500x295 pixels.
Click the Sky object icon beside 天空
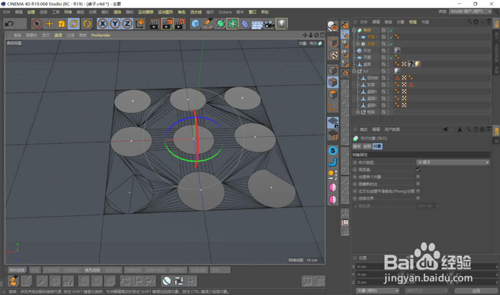pyautogui.click(x=359, y=51)
